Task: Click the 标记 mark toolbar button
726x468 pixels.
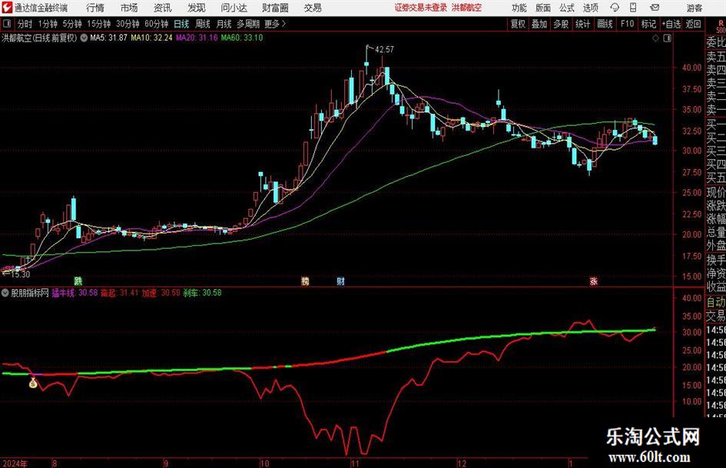Action: click(648, 24)
